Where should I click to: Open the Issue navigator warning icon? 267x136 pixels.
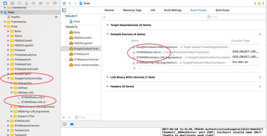pos(26,3)
